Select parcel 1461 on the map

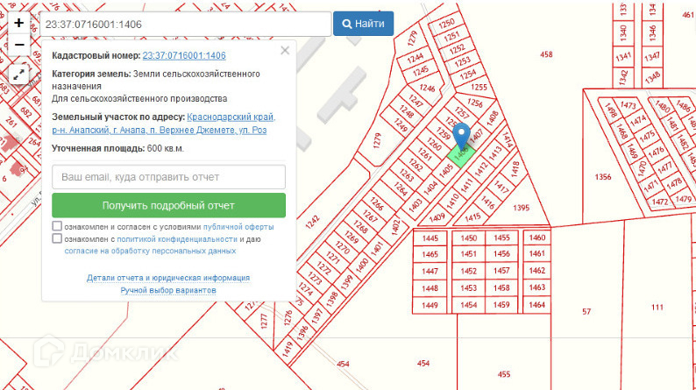536,253
